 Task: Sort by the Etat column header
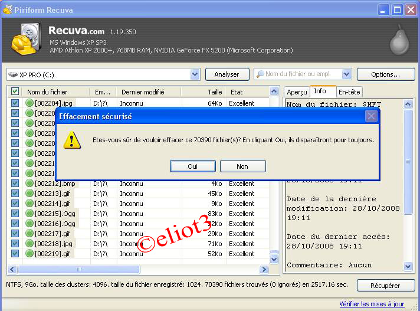pos(247,92)
